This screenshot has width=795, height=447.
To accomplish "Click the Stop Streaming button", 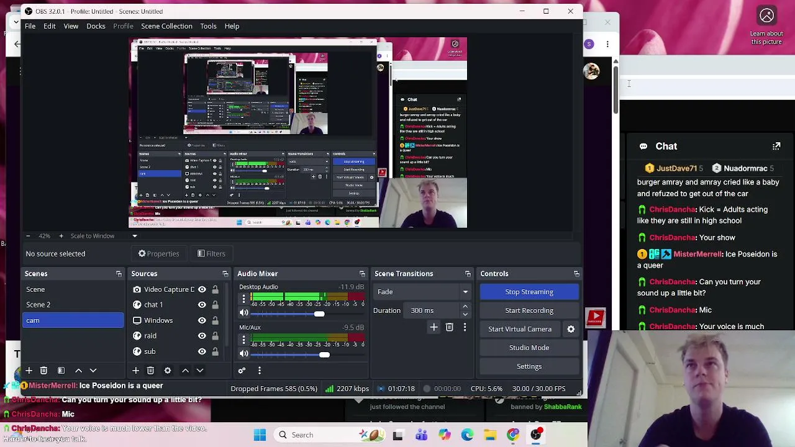I will 529,292.
